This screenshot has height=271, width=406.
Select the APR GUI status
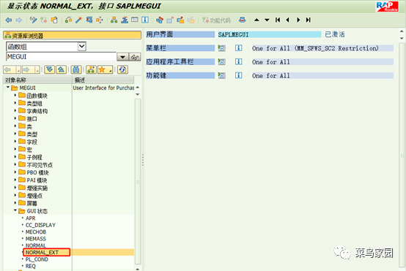point(31,218)
